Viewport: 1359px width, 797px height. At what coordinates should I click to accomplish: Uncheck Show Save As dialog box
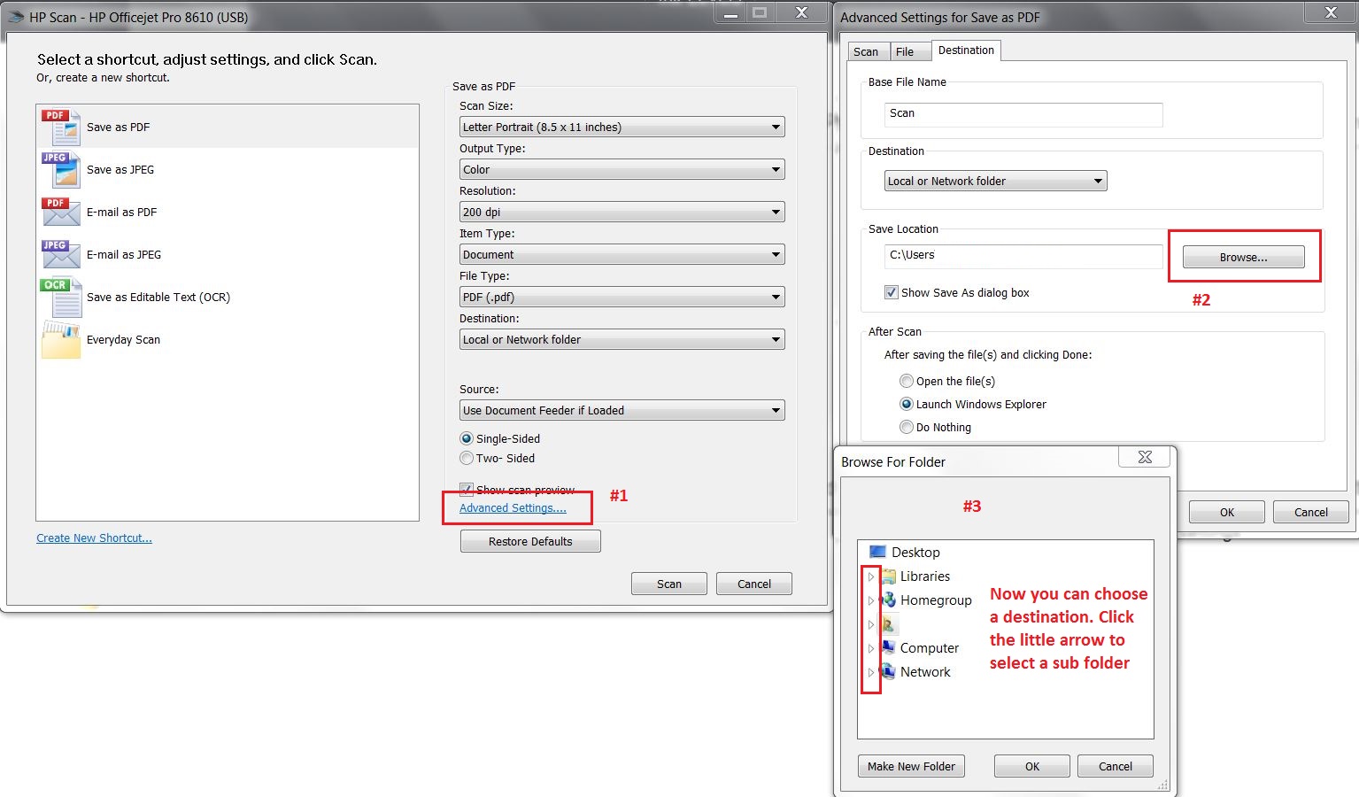coord(891,292)
